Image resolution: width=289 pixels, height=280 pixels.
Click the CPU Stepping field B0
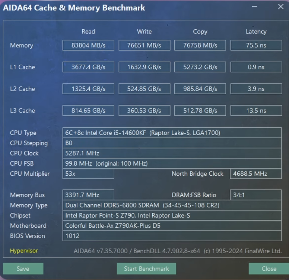(x=172, y=143)
